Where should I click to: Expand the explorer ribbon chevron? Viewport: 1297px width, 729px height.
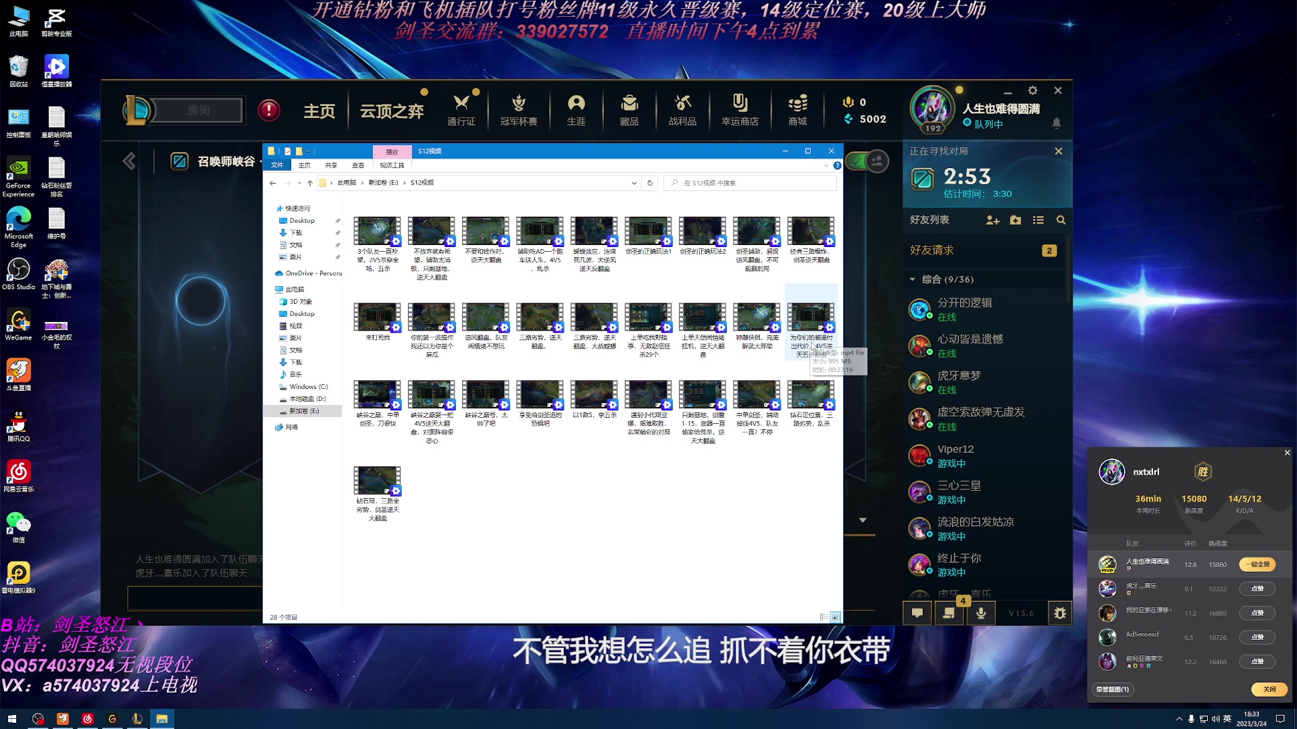pos(825,165)
